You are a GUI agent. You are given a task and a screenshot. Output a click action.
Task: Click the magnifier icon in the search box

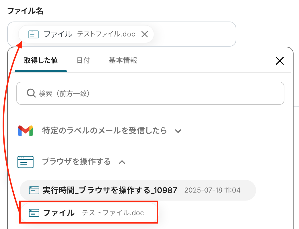click(x=31, y=93)
